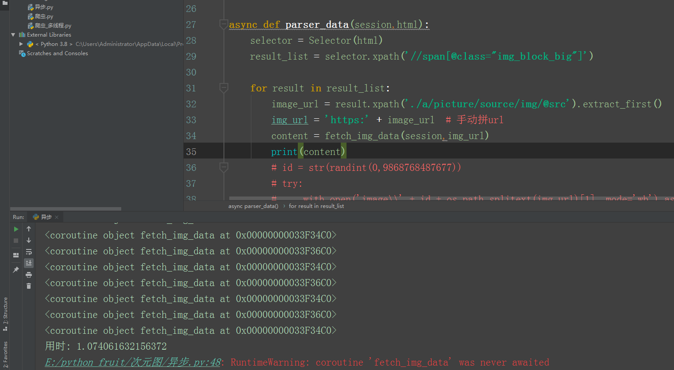Expand the Python 3.8 library node
The width and height of the screenshot is (674, 370).
coord(21,44)
